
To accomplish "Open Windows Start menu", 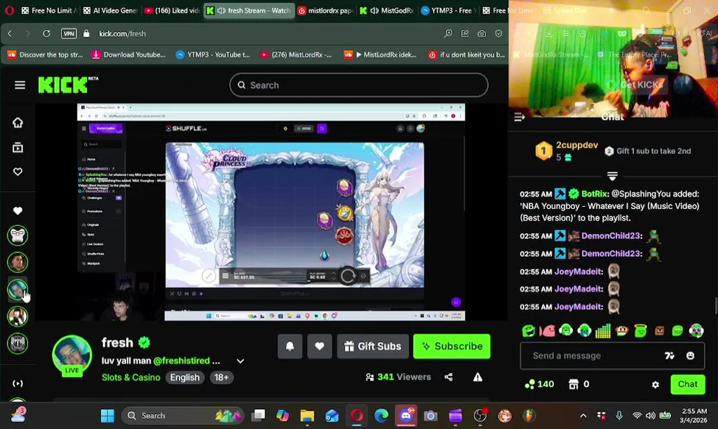I will (x=107, y=416).
